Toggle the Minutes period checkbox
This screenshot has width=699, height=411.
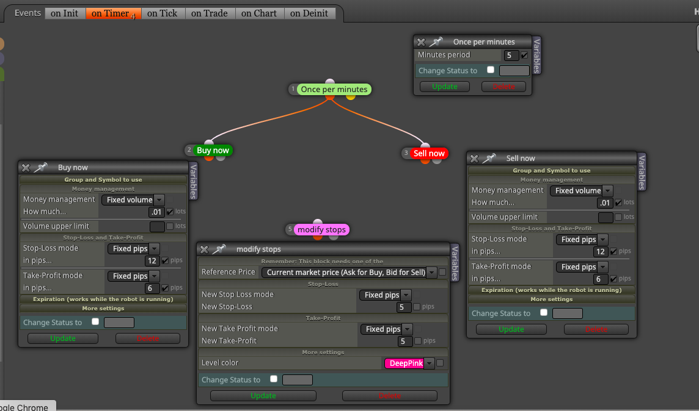pyautogui.click(x=525, y=55)
